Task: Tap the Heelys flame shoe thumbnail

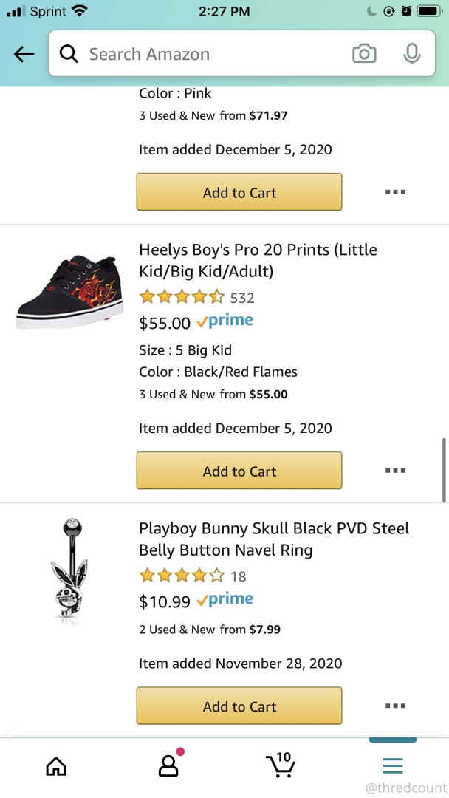Action: [x=69, y=293]
